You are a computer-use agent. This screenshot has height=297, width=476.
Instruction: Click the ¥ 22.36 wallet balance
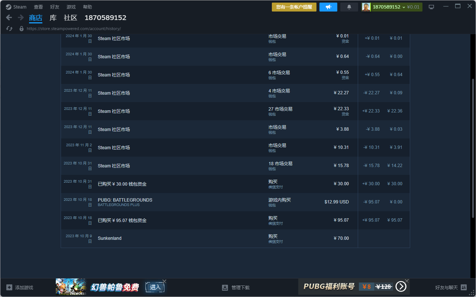(x=395, y=111)
